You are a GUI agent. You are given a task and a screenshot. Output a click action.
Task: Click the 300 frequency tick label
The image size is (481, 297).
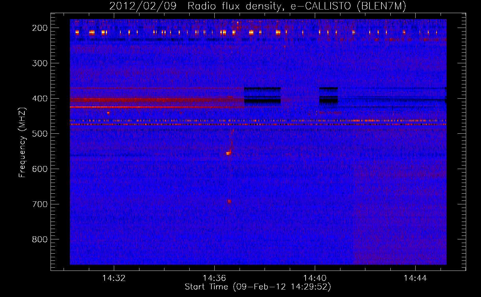(x=40, y=63)
